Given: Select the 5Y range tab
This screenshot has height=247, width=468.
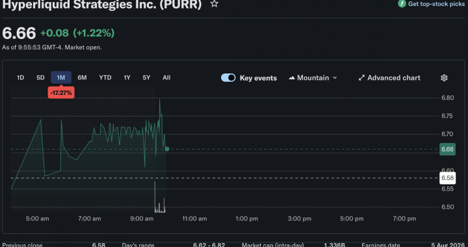Looking at the screenshot, I should point(146,77).
